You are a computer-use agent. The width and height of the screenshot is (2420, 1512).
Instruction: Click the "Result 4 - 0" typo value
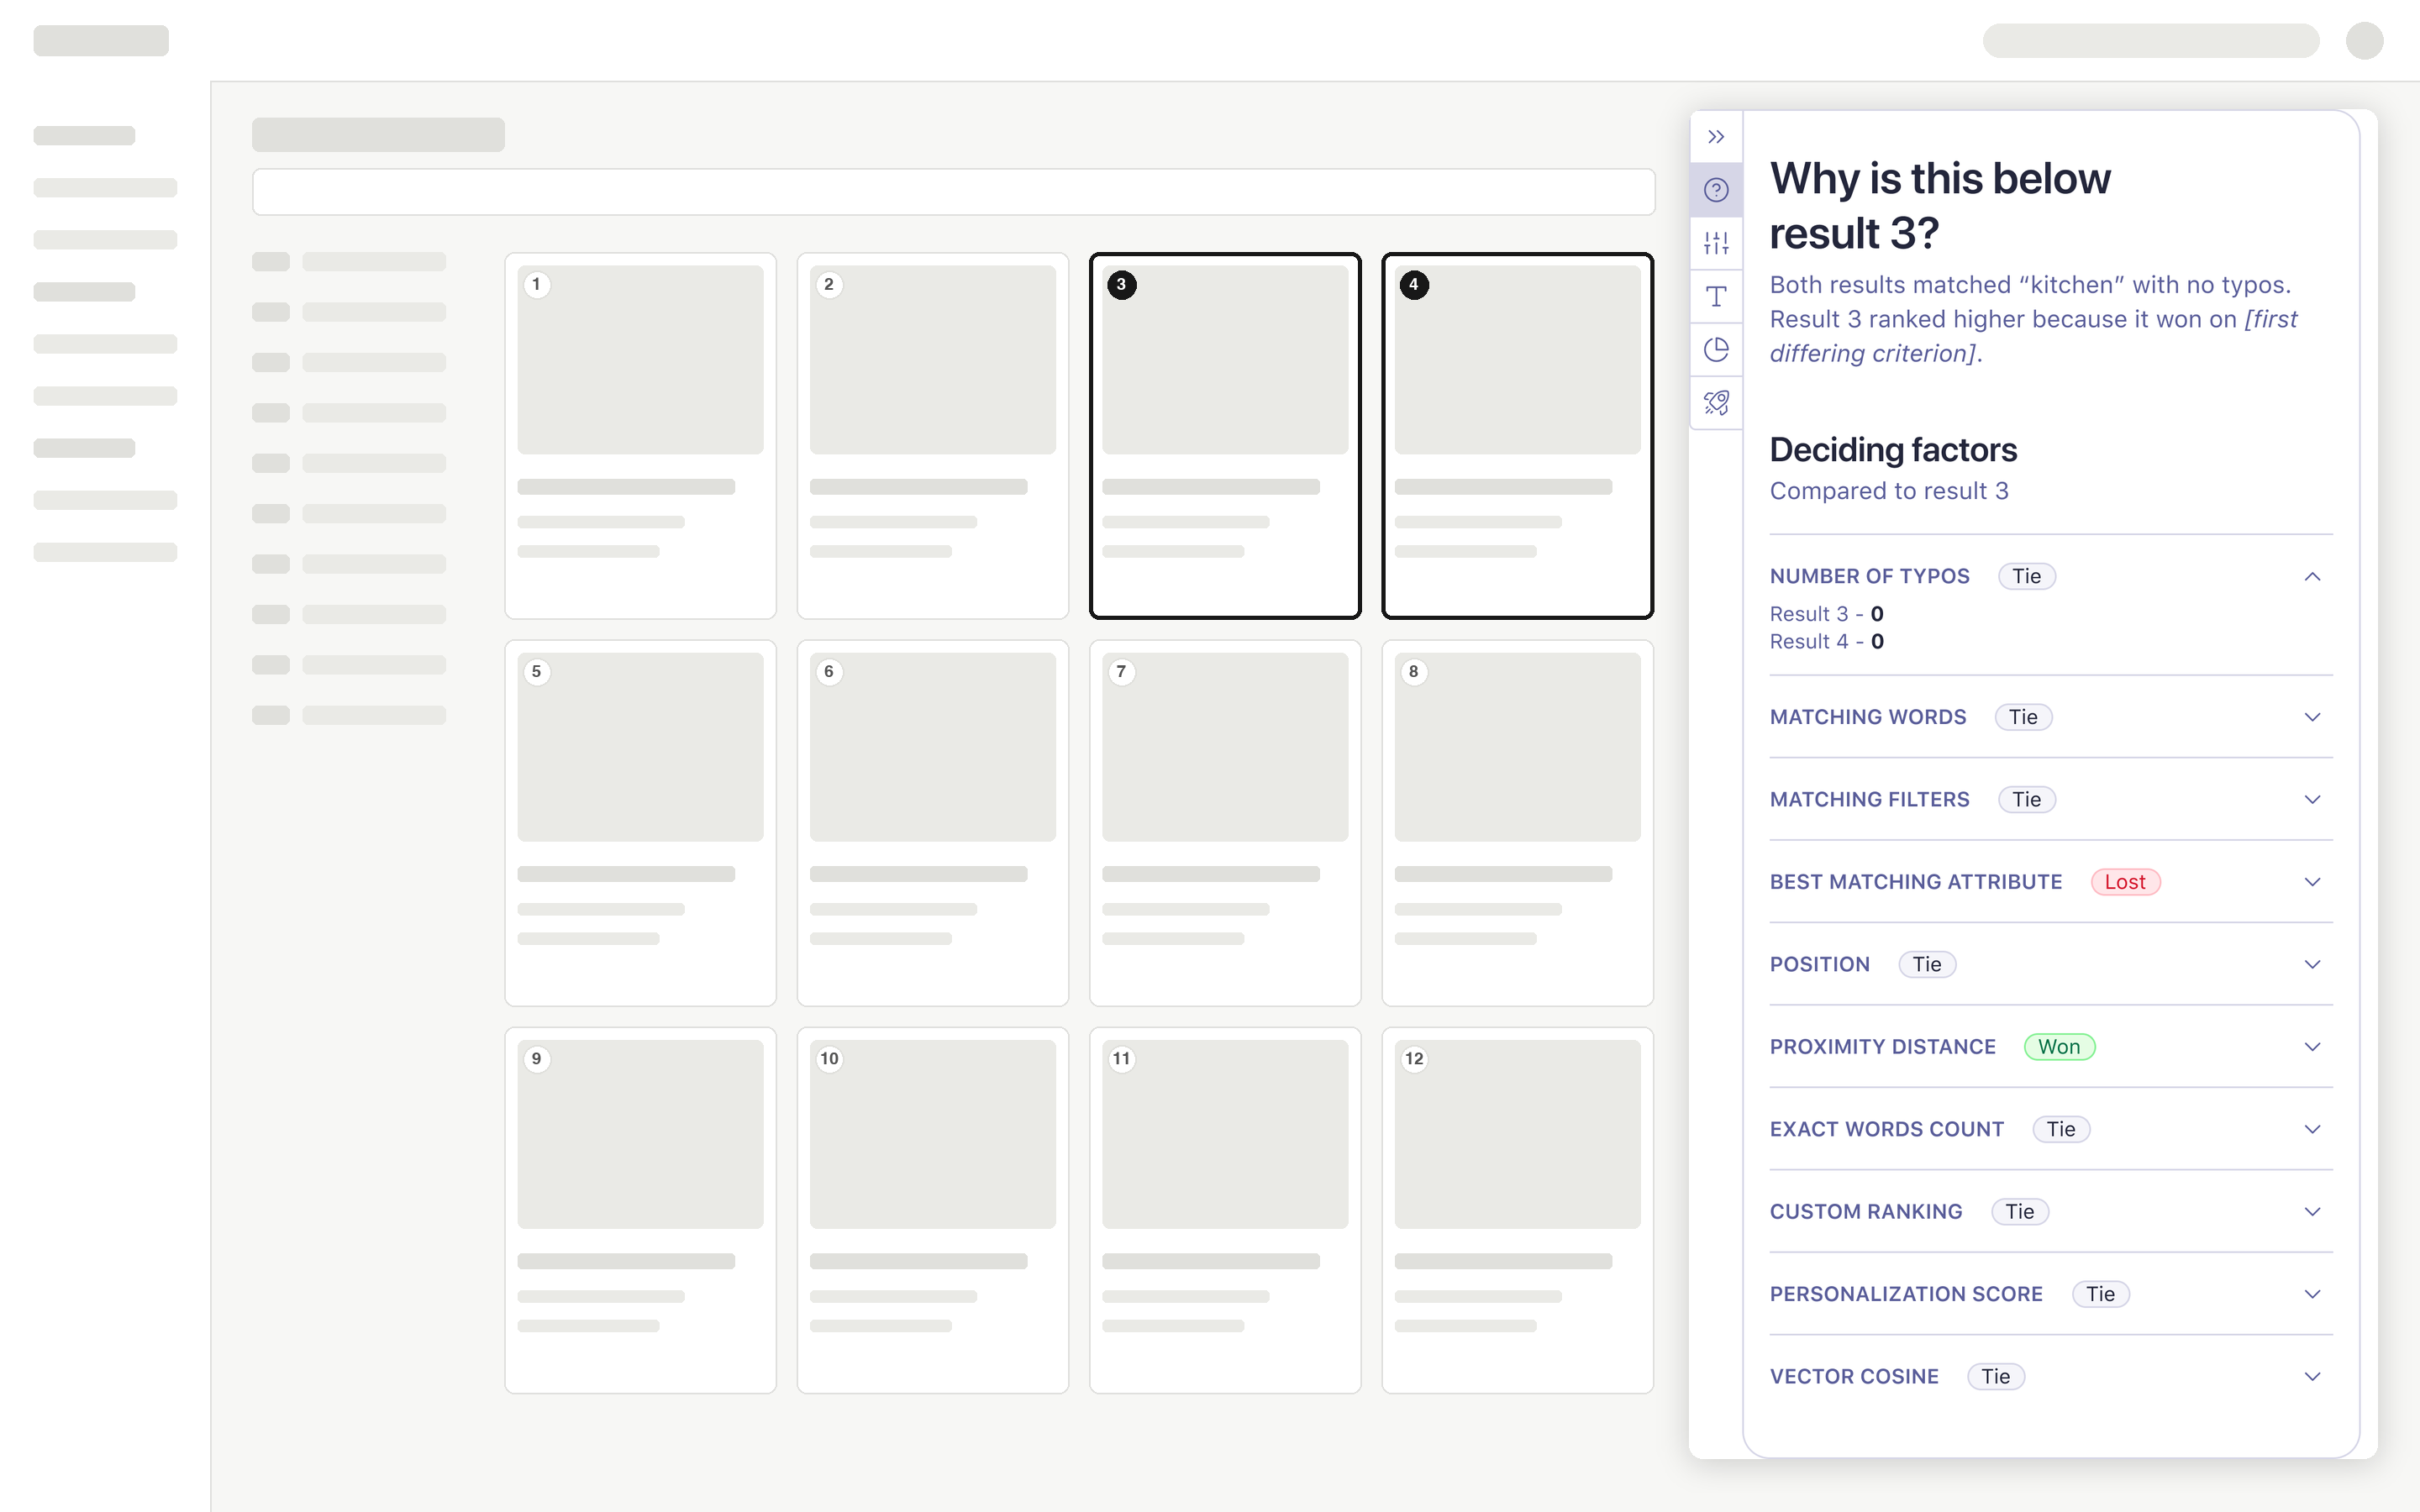click(x=1826, y=642)
